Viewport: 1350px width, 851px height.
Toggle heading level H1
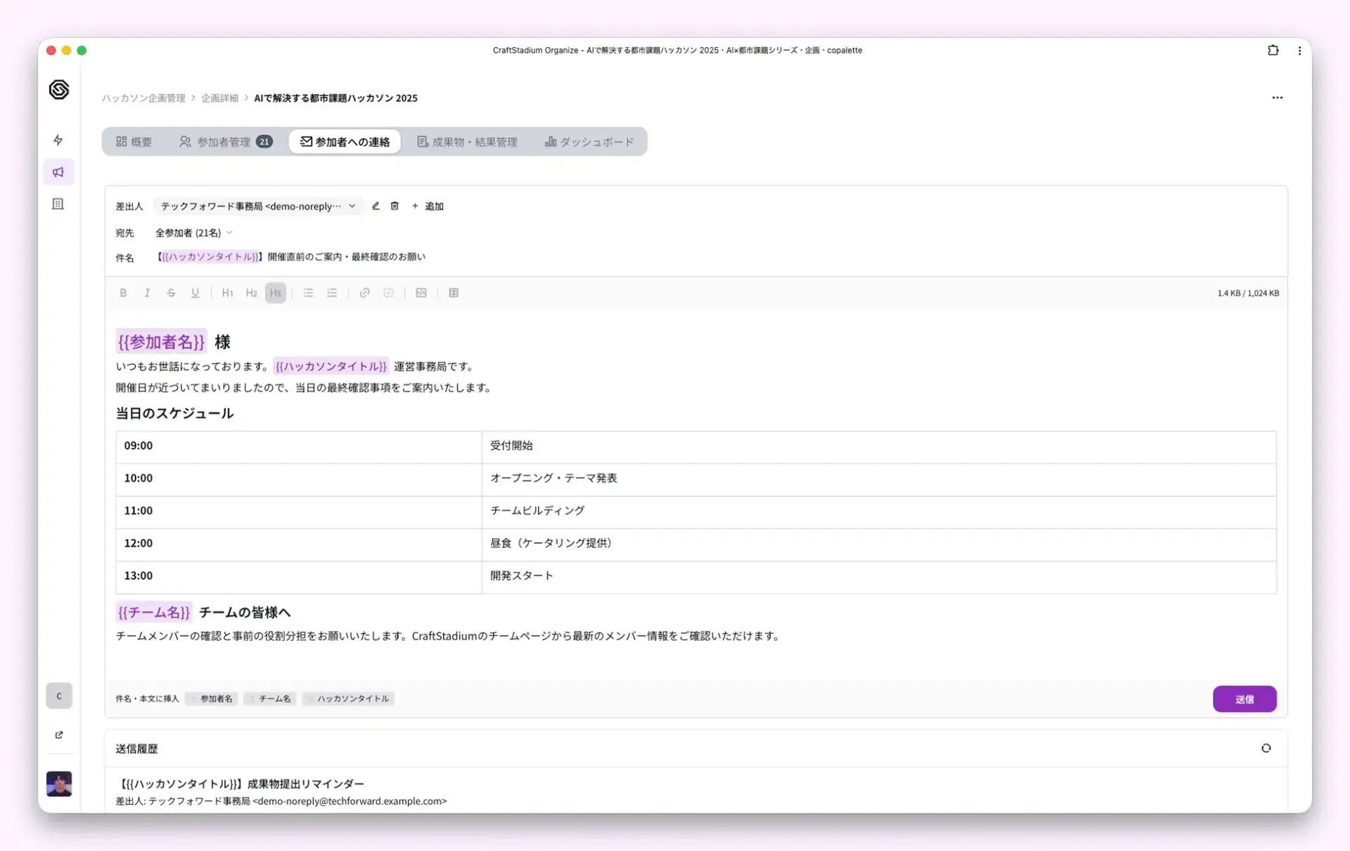point(227,293)
